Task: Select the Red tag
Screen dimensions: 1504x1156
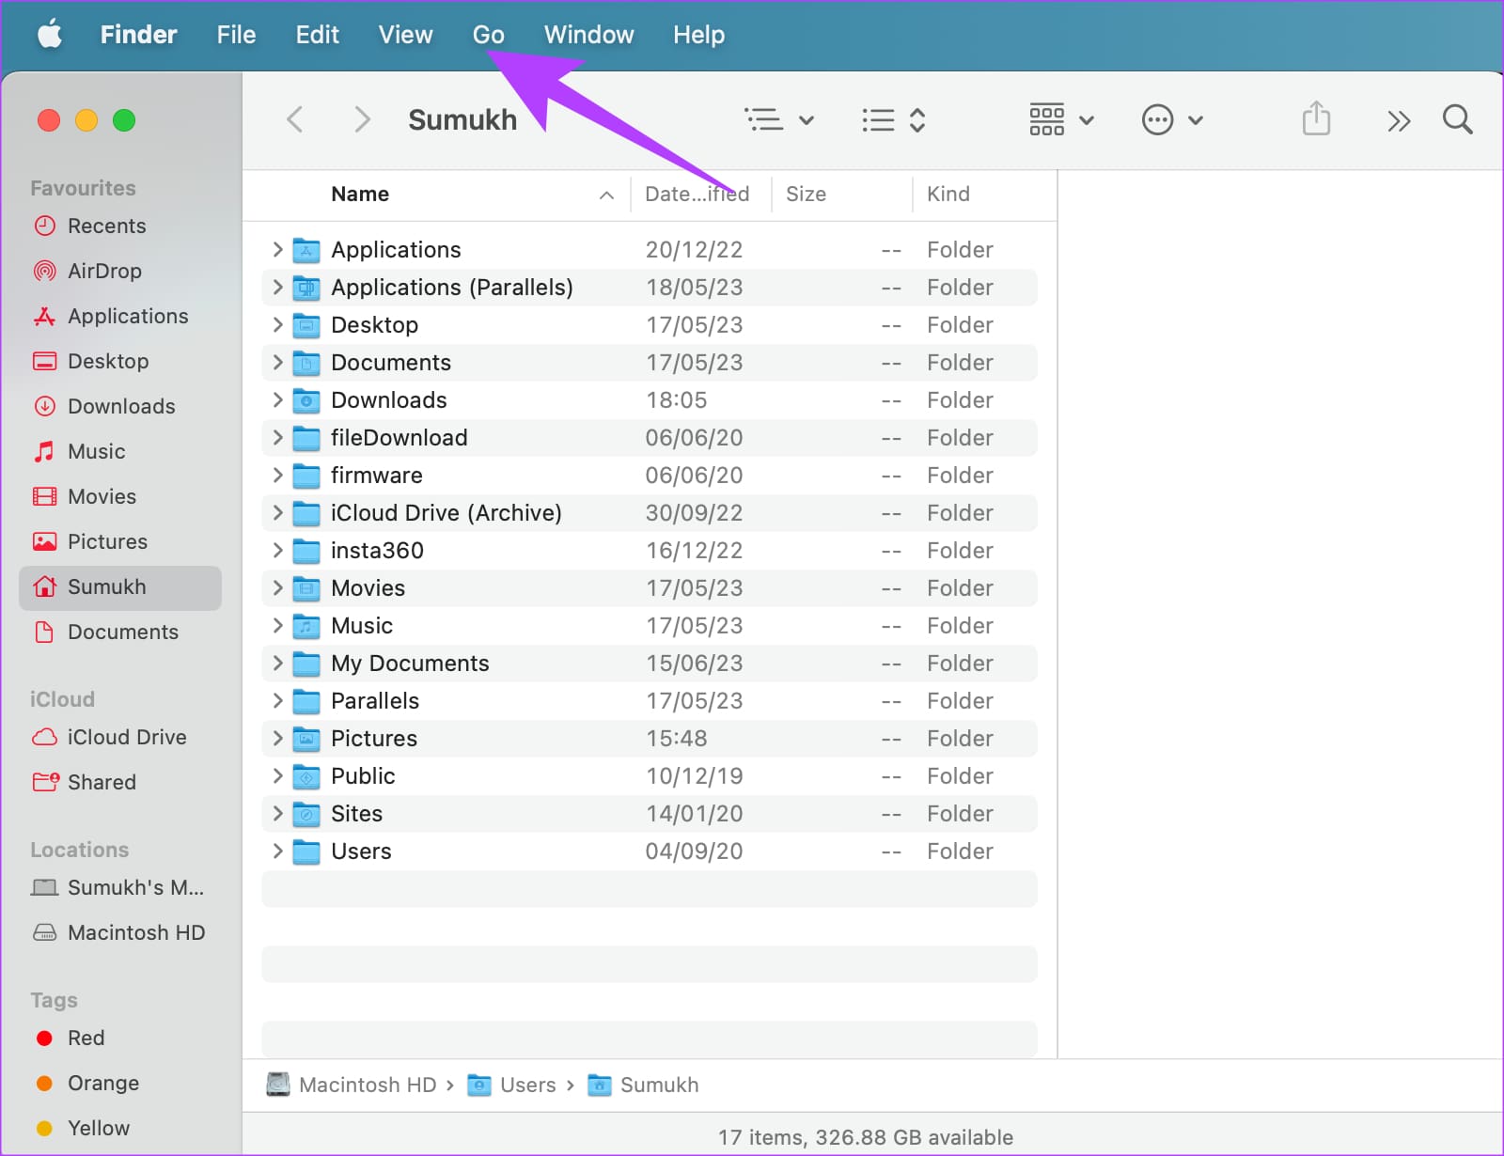Action: pos(85,1038)
